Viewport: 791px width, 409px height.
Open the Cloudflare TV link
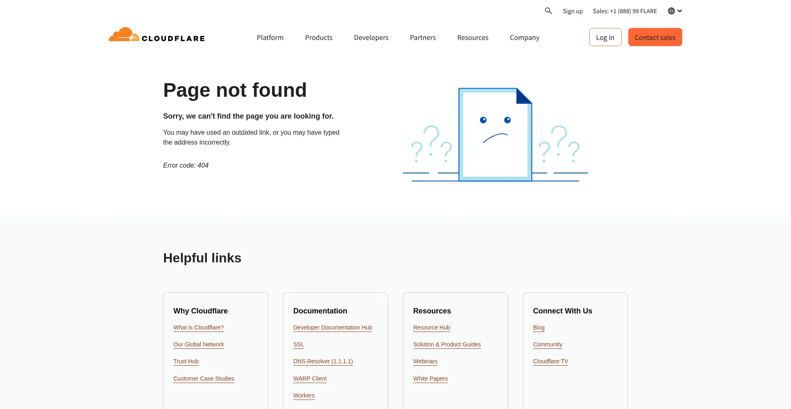click(x=550, y=361)
